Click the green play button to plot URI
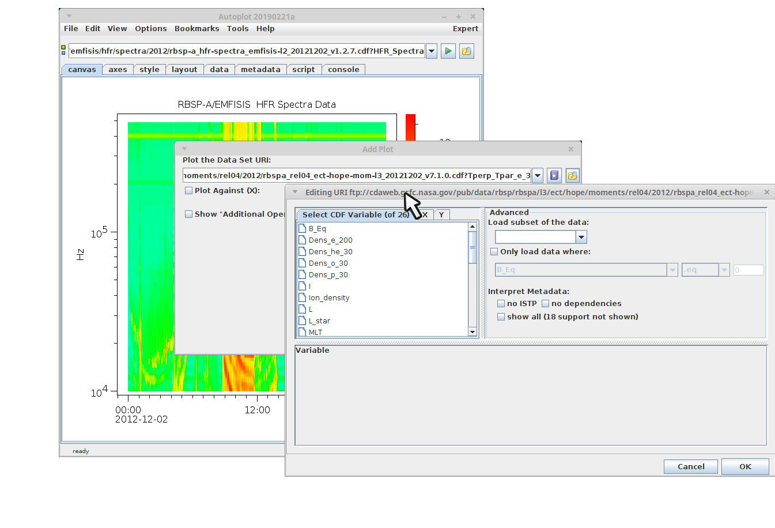The width and height of the screenshot is (775, 528). [448, 51]
